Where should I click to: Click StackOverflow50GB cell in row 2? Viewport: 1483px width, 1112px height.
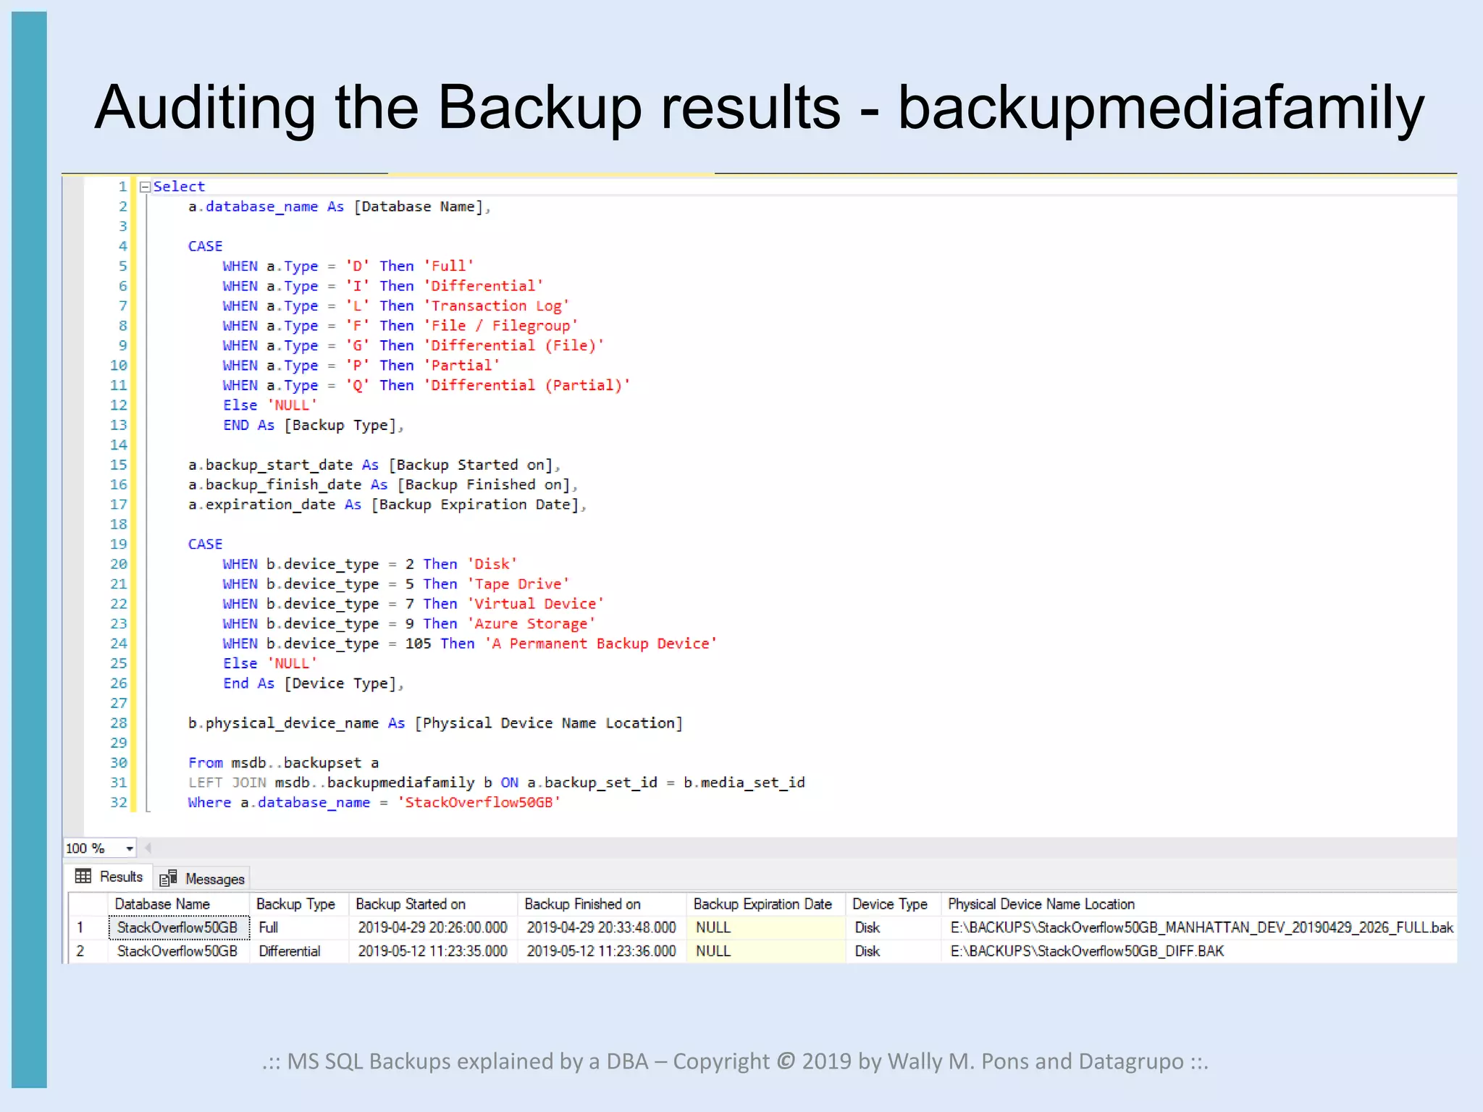tap(179, 951)
